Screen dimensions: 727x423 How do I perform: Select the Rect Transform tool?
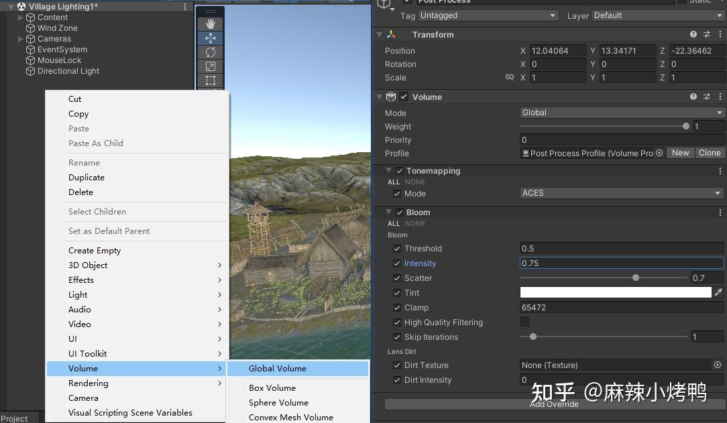pyautogui.click(x=211, y=80)
